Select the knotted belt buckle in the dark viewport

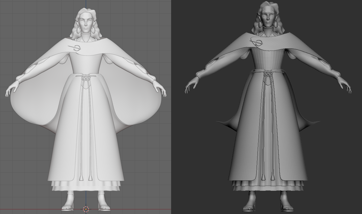[x=268, y=73]
